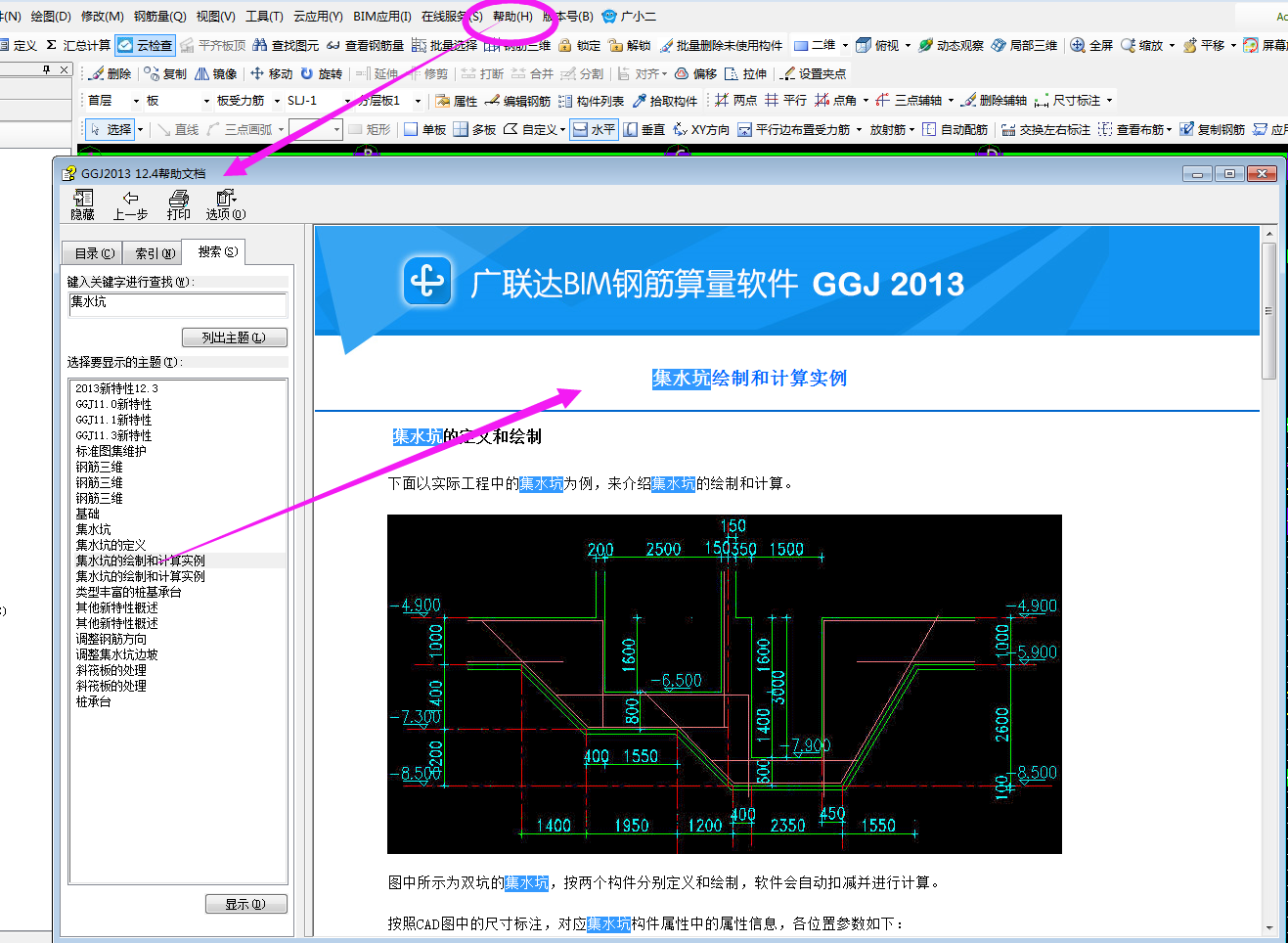This screenshot has width=1288, height=943.
Task: Open the 三点辅轴 dropdown arrow
Action: click(x=951, y=100)
